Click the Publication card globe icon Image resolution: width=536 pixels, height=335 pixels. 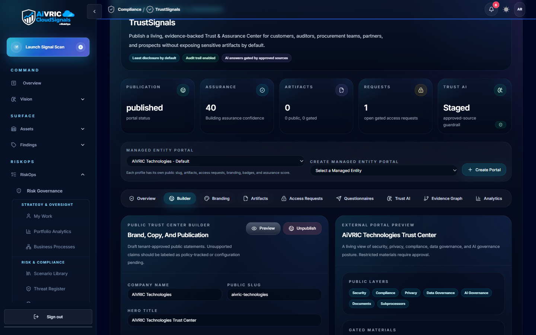click(183, 90)
